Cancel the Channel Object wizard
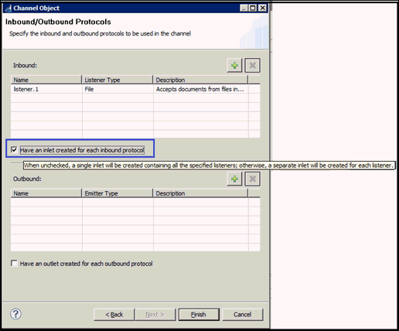This screenshot has height=331, width=399. 243,315
